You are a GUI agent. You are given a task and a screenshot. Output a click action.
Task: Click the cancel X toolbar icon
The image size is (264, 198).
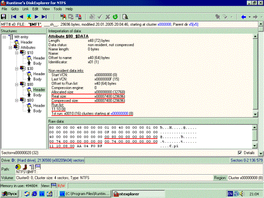[x=108, y=17]
